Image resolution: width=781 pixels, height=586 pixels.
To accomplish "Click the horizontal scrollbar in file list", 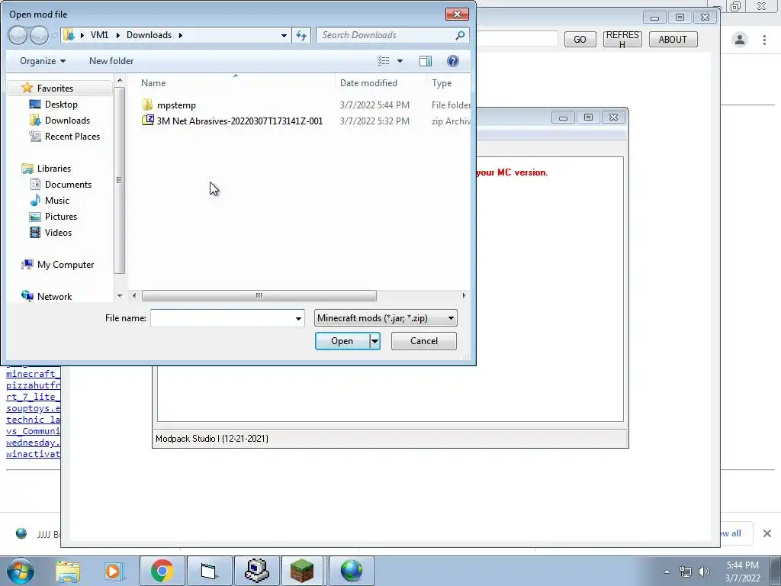I will pyautogui.click(x=259, y=295).
